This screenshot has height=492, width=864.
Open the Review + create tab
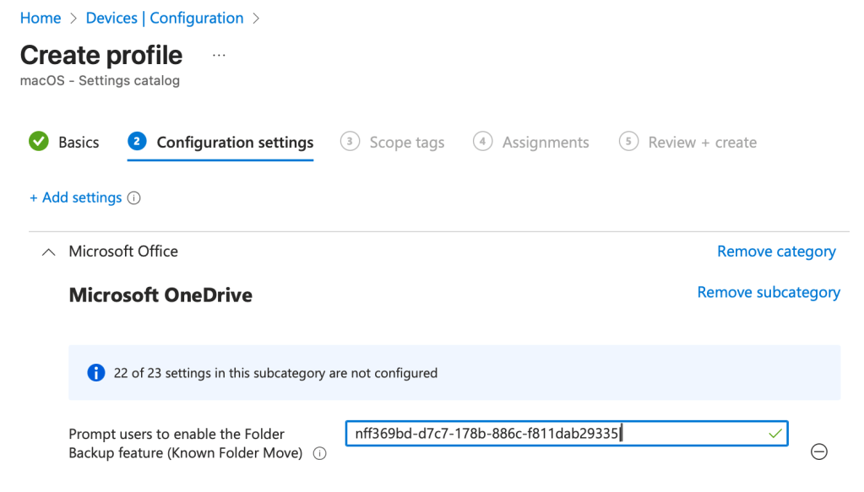702,143
